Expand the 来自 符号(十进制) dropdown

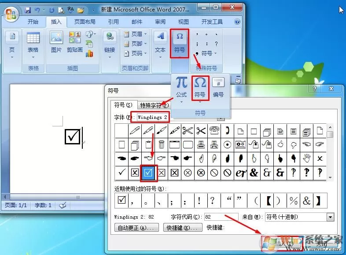pos(330,217)
